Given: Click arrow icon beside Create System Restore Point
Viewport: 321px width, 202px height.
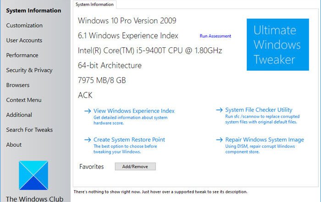Looking at the screenshot, I should (87, 140).
